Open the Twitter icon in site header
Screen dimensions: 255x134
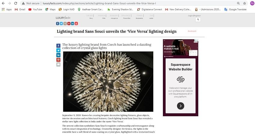(61, 23)
